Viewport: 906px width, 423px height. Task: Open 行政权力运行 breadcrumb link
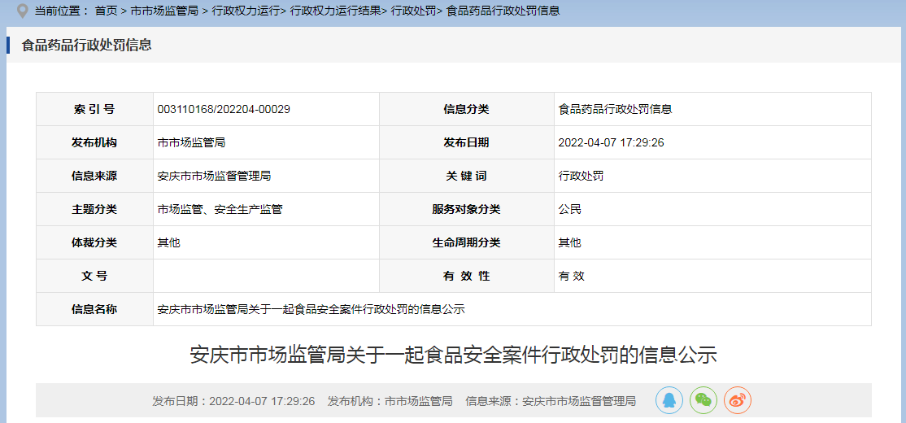pyautogui.click(x=246, y=11)
